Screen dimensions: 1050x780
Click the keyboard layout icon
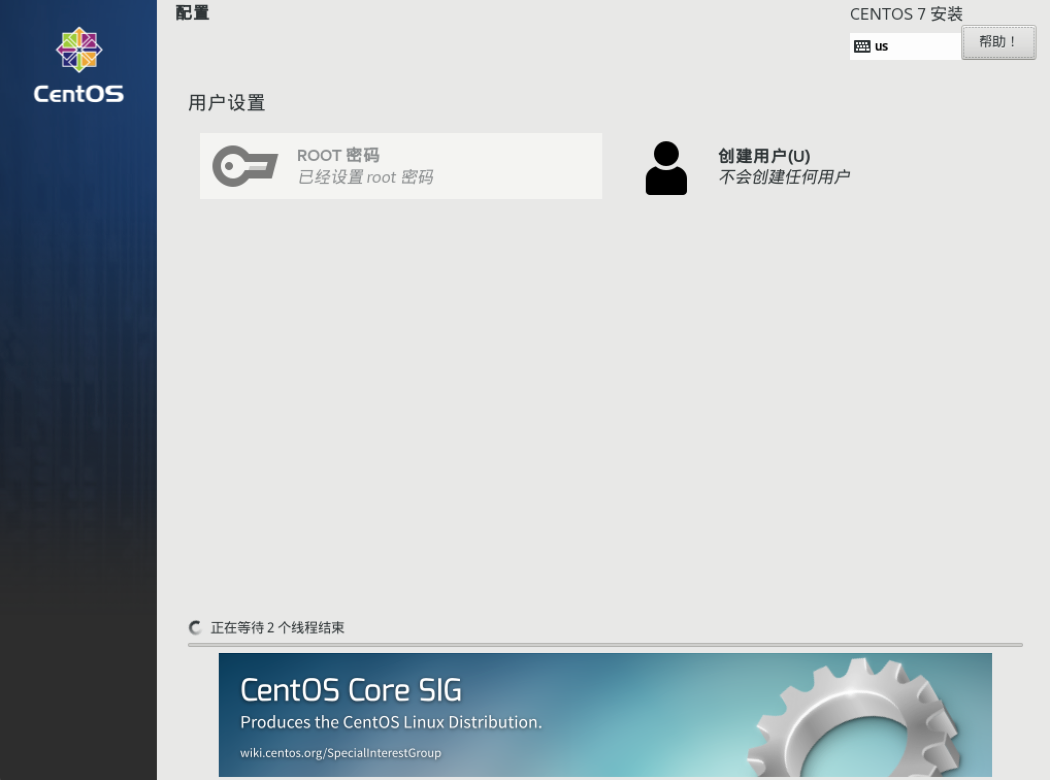[862, 46]
